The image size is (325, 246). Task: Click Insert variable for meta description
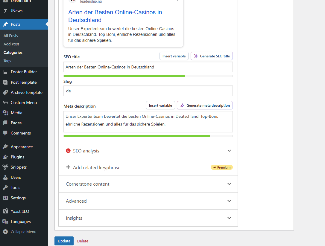160,106
